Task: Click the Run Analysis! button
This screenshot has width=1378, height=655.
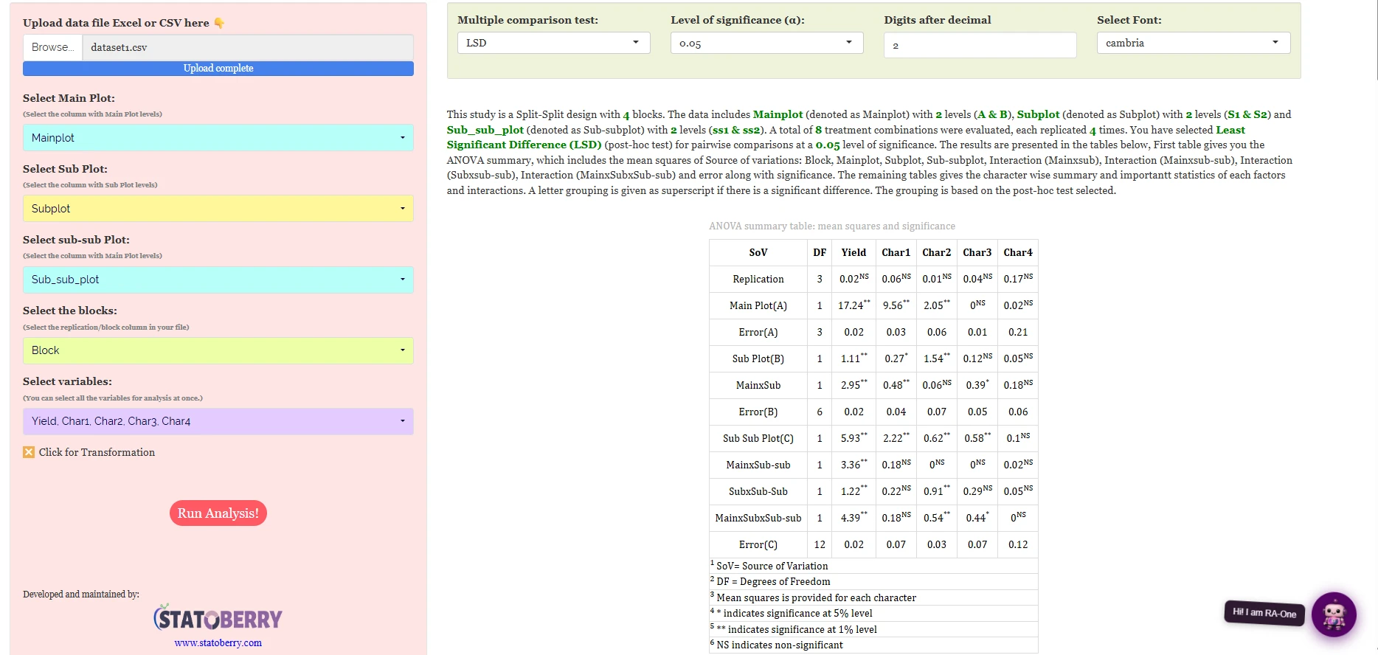Action: point(218,513)
